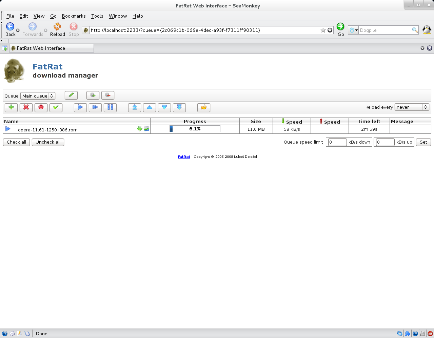This screenshot has width=434, height=338.
Task: Bookmark page with the star icon
Action: tap(323, 30)
